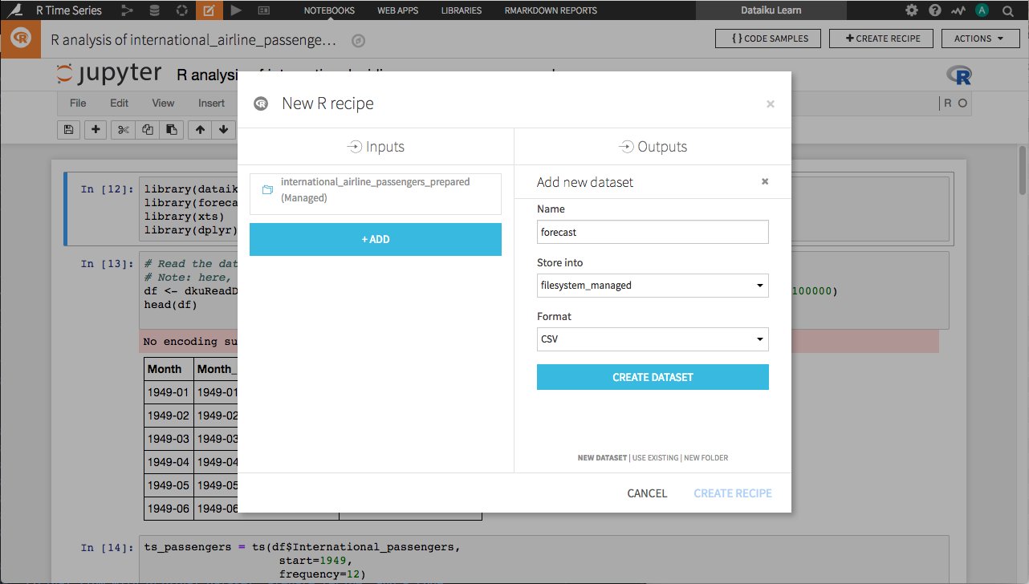The image size is (1029, 584).
Task: Open the Format CSV dropdown
Action: (x=653, y=339)
